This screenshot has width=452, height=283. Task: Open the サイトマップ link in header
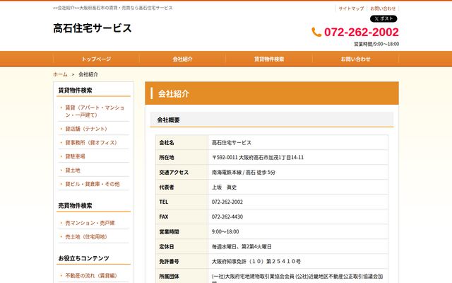(x=351, y=8)
